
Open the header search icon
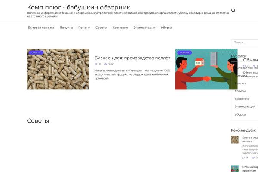[233, 10]
